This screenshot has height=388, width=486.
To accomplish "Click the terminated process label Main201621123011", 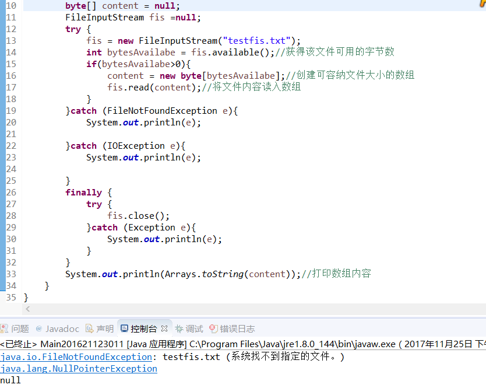I will [x=82, y=344].
